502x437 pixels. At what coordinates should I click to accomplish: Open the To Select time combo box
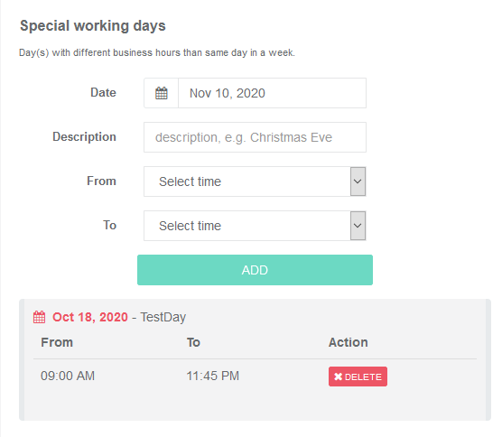[255, 226]
